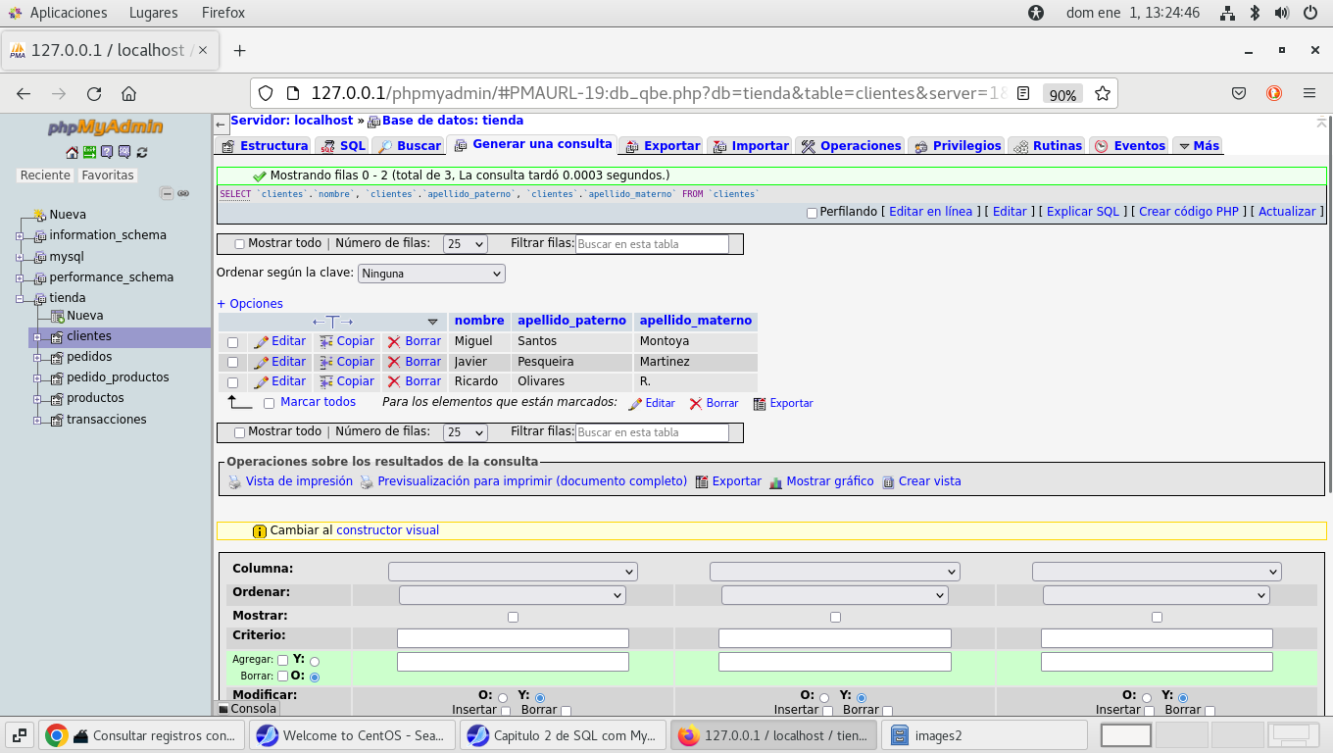This screenshot has width=1333, height=753.
Task: Click the constructor visual link
Action: [387, 530]
